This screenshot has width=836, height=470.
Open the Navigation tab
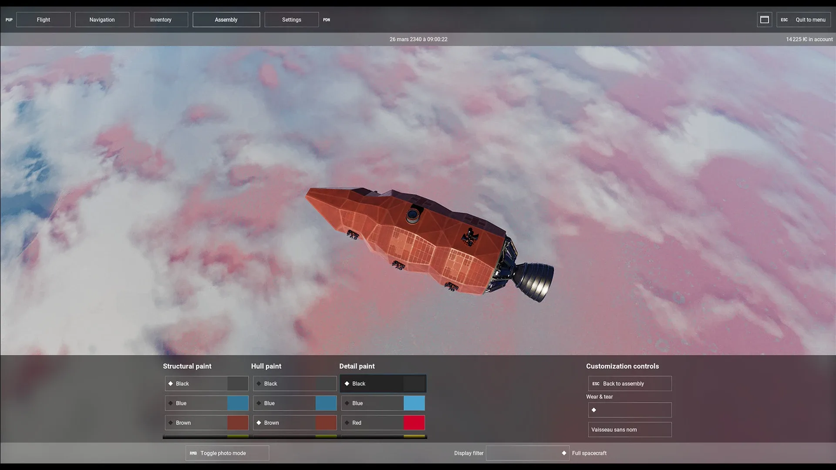[102, 20]
